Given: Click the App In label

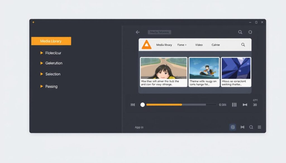Looking at the screenshot, I should coord(139,127).
